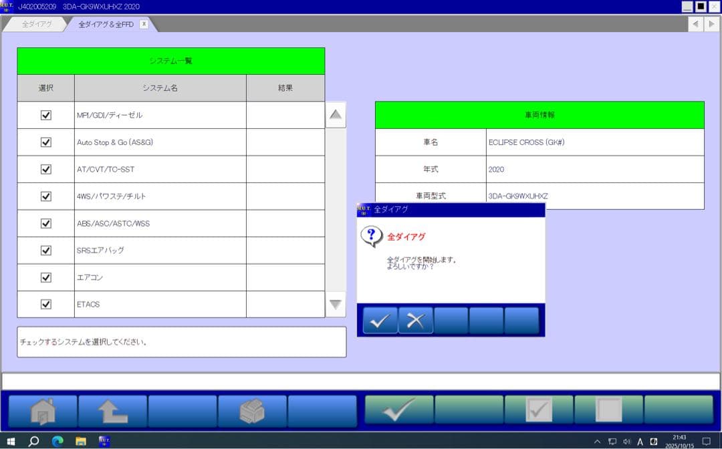Click the printer icon in toolbar
The image size is (722, 449).
click(x=252, y=410)
